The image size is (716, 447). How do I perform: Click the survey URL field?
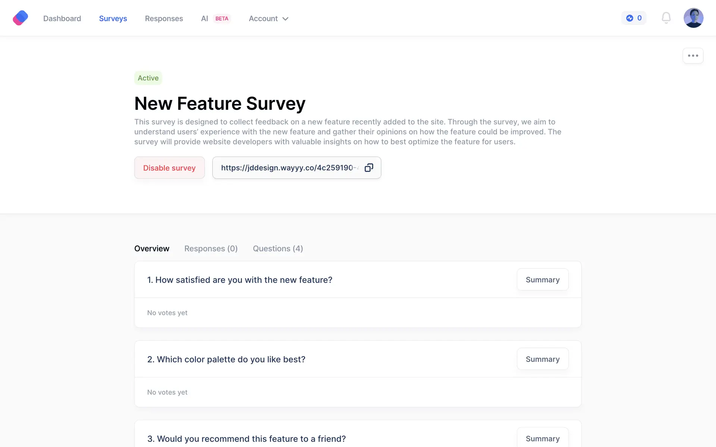(x=287, y=168)
